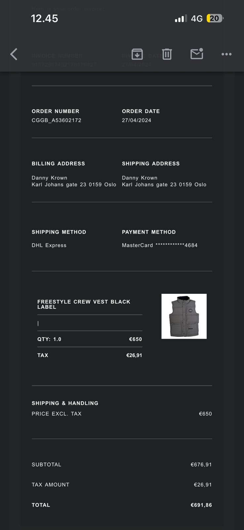Image resolution: width=244 pixels, height=530 pixels.
Task: Tap the billing address Karl Johans gate line
Action: pos(74,185)
